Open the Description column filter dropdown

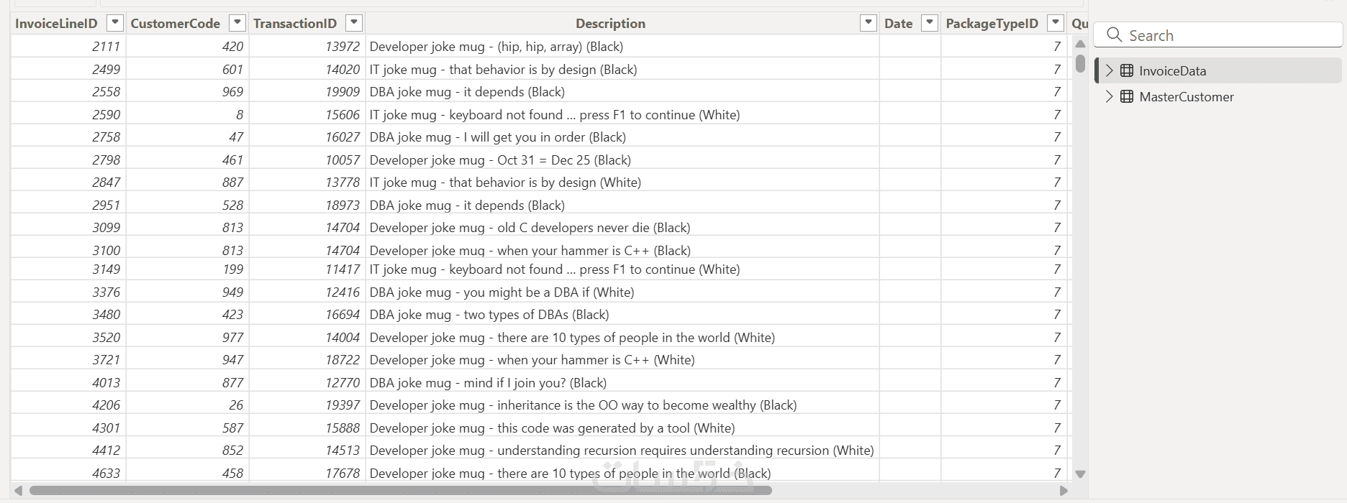click(x=868, y=23)
